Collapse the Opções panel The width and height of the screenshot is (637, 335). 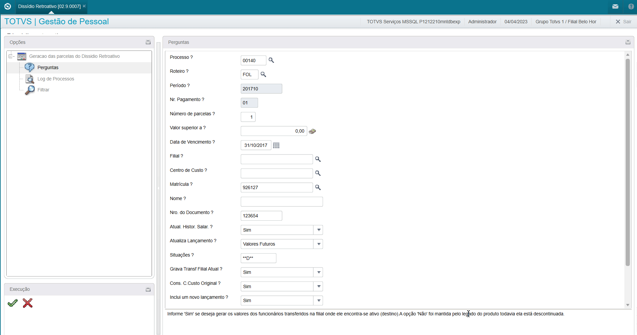point(148,42)
